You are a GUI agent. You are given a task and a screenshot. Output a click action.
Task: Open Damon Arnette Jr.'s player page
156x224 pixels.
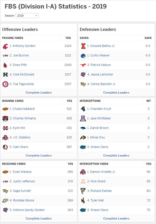[x=103, y=172]
